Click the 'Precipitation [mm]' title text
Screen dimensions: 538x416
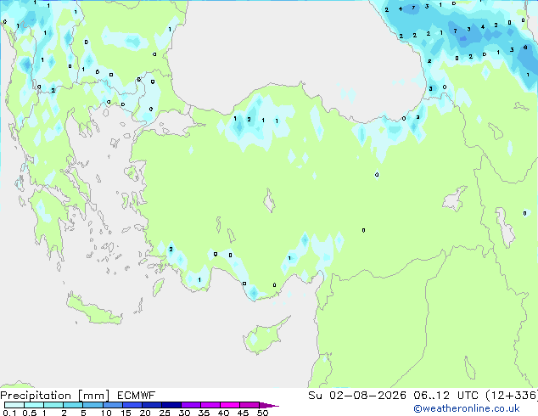pyautogui.click(x=55, y=396)
